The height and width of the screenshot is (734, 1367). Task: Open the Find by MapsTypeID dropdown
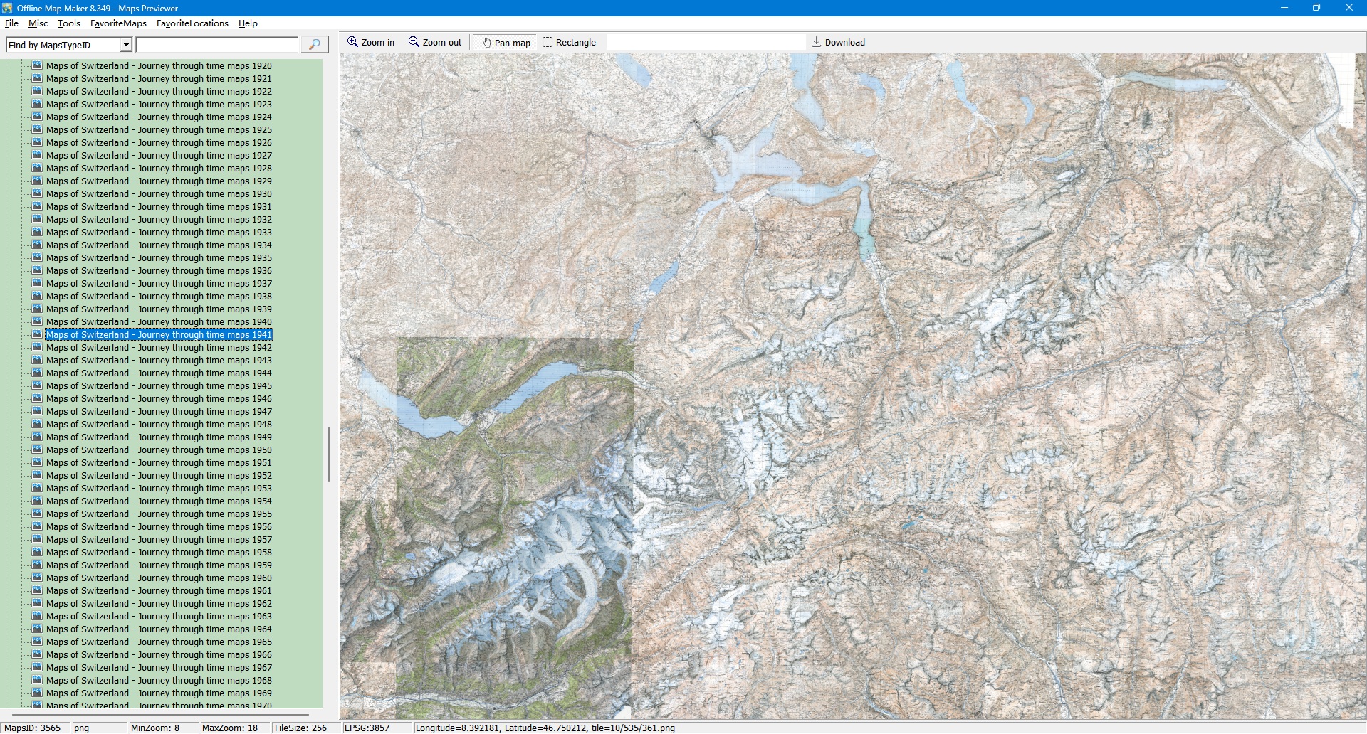click(x=126, y=45)
